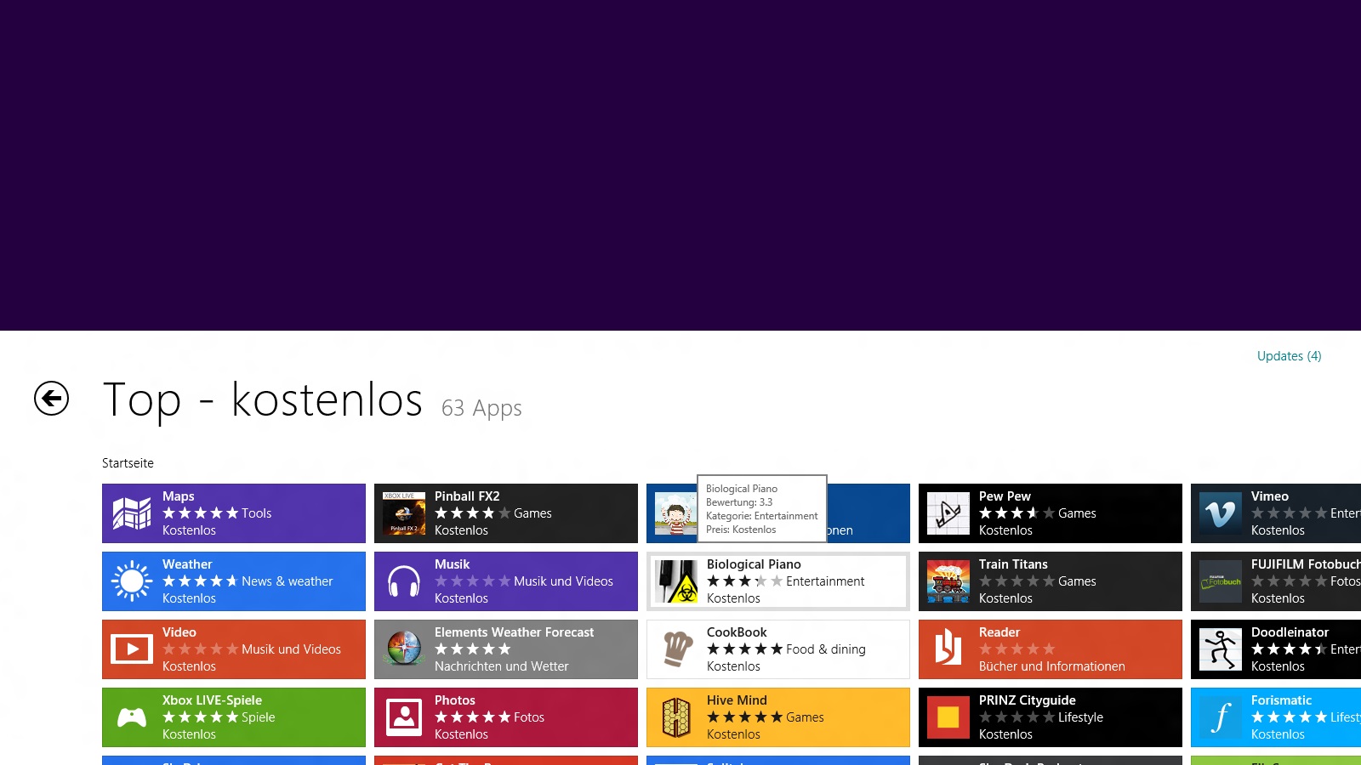
Task: Click 'Kostenlos' price under Train Titans
Action: pos(1005,598)
